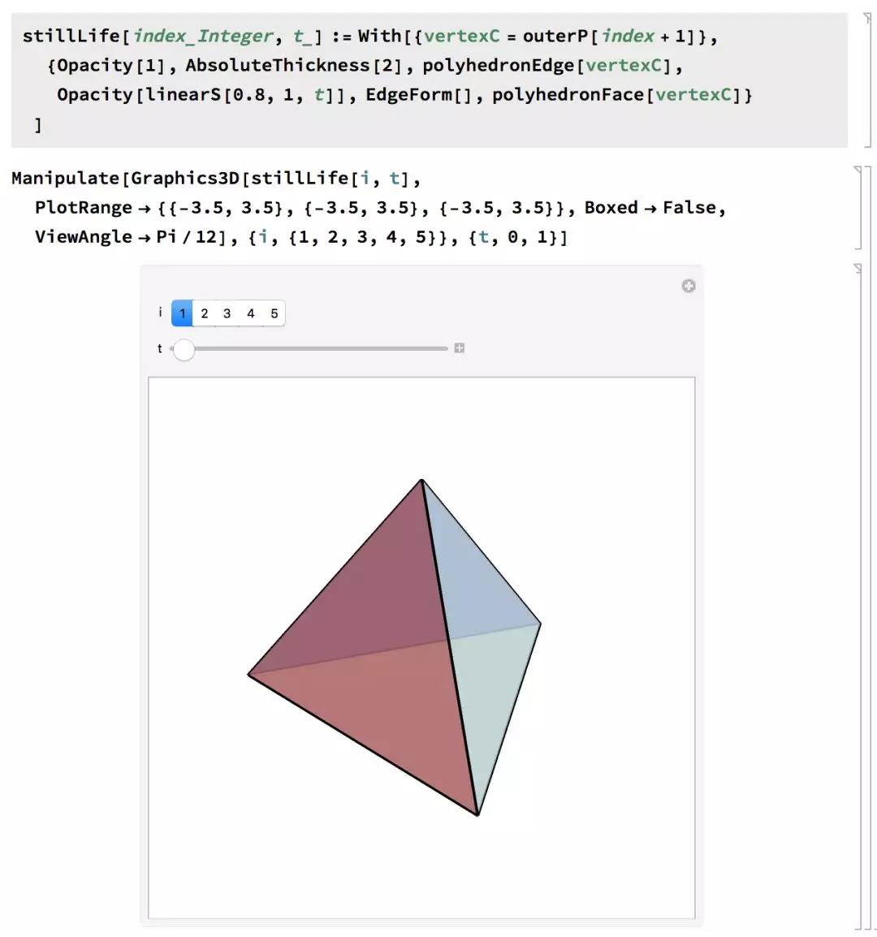Click 'Graphics3D' in the input cell
877x937 pixels.
pos(185,178)
